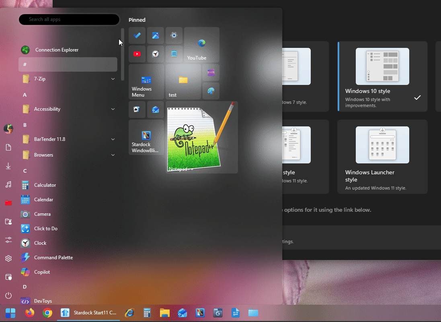Click the Search all apps field
This screenshot has width=441, height=322.
click(x=69, y=19)
